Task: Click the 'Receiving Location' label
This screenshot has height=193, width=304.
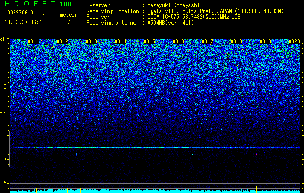Action: pyautogui.click(x=113, y=11)
